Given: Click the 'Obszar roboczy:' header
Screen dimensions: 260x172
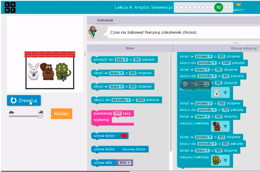Looking at the screenshot, I should (x=244, y=48).
